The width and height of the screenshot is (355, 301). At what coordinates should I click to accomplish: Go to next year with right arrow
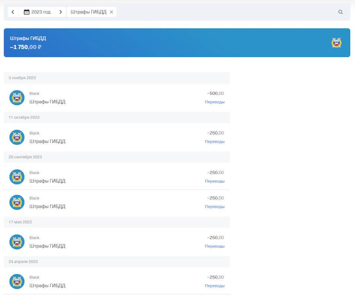click(60, 12)
